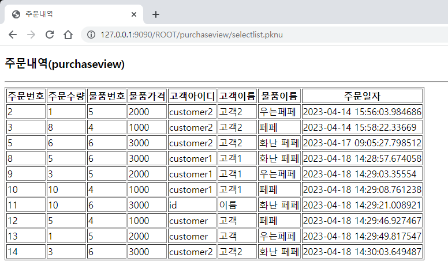This screenshot has height=277, width=448.
Task: Click the 물품번호 column header
Action: click(107, 96)
